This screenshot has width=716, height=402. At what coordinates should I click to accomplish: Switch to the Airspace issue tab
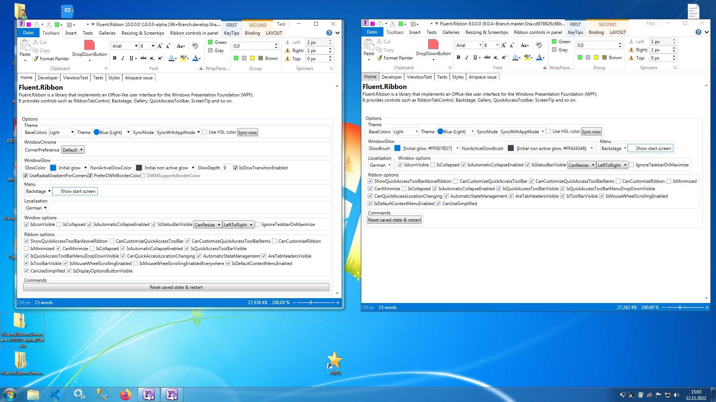[138, 77]
